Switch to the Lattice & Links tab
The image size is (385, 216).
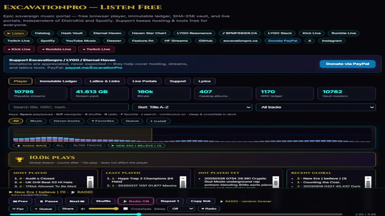click(105, 81)
